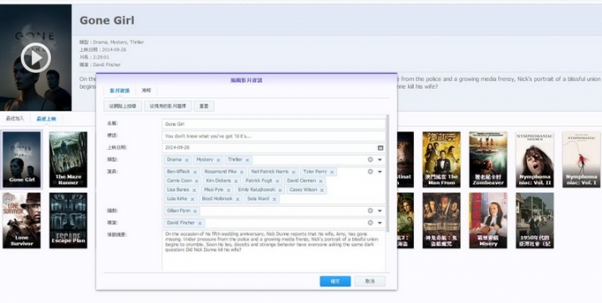Remove Neil Patrick Harris from the cast
This screenshot has width=602, height=303.
[x=293, y=172]
